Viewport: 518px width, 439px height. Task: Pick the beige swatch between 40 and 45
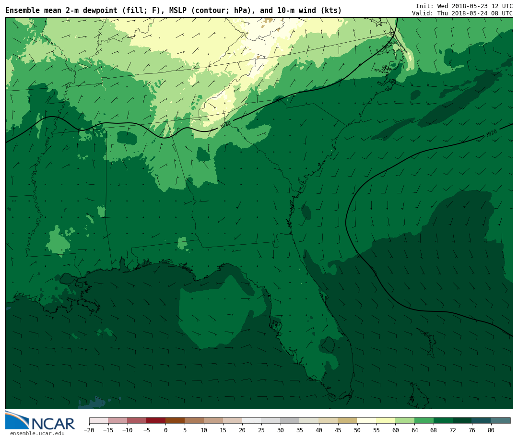click(x=328, y=421)
